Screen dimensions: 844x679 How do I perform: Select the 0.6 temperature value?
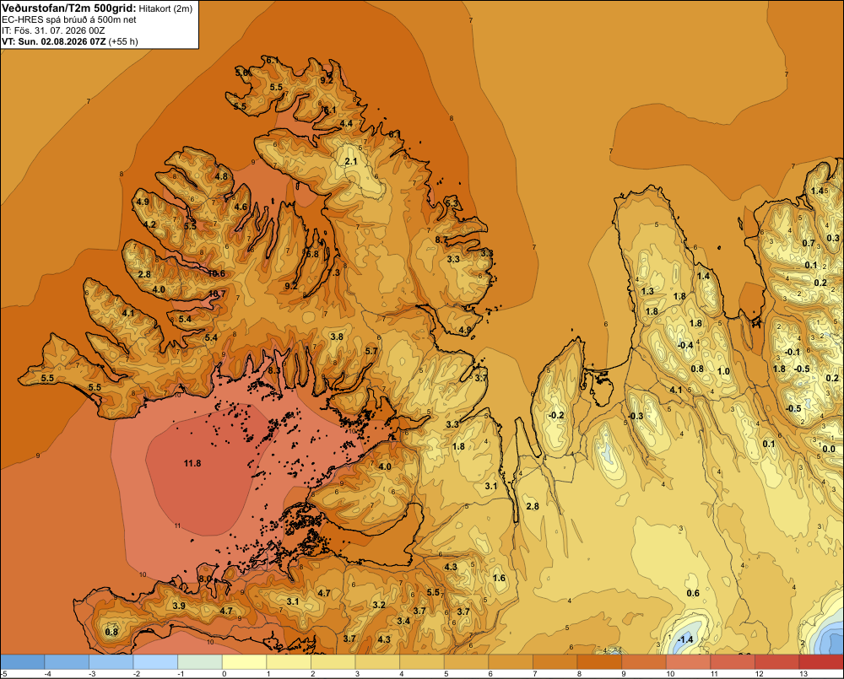pyautogui.click(x=693, y=593)
